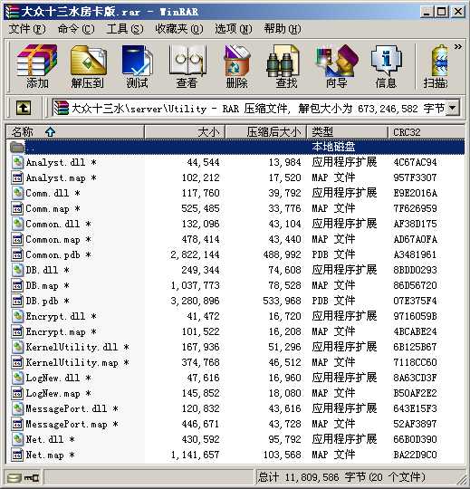Click the drive icon in status bar

14,477
